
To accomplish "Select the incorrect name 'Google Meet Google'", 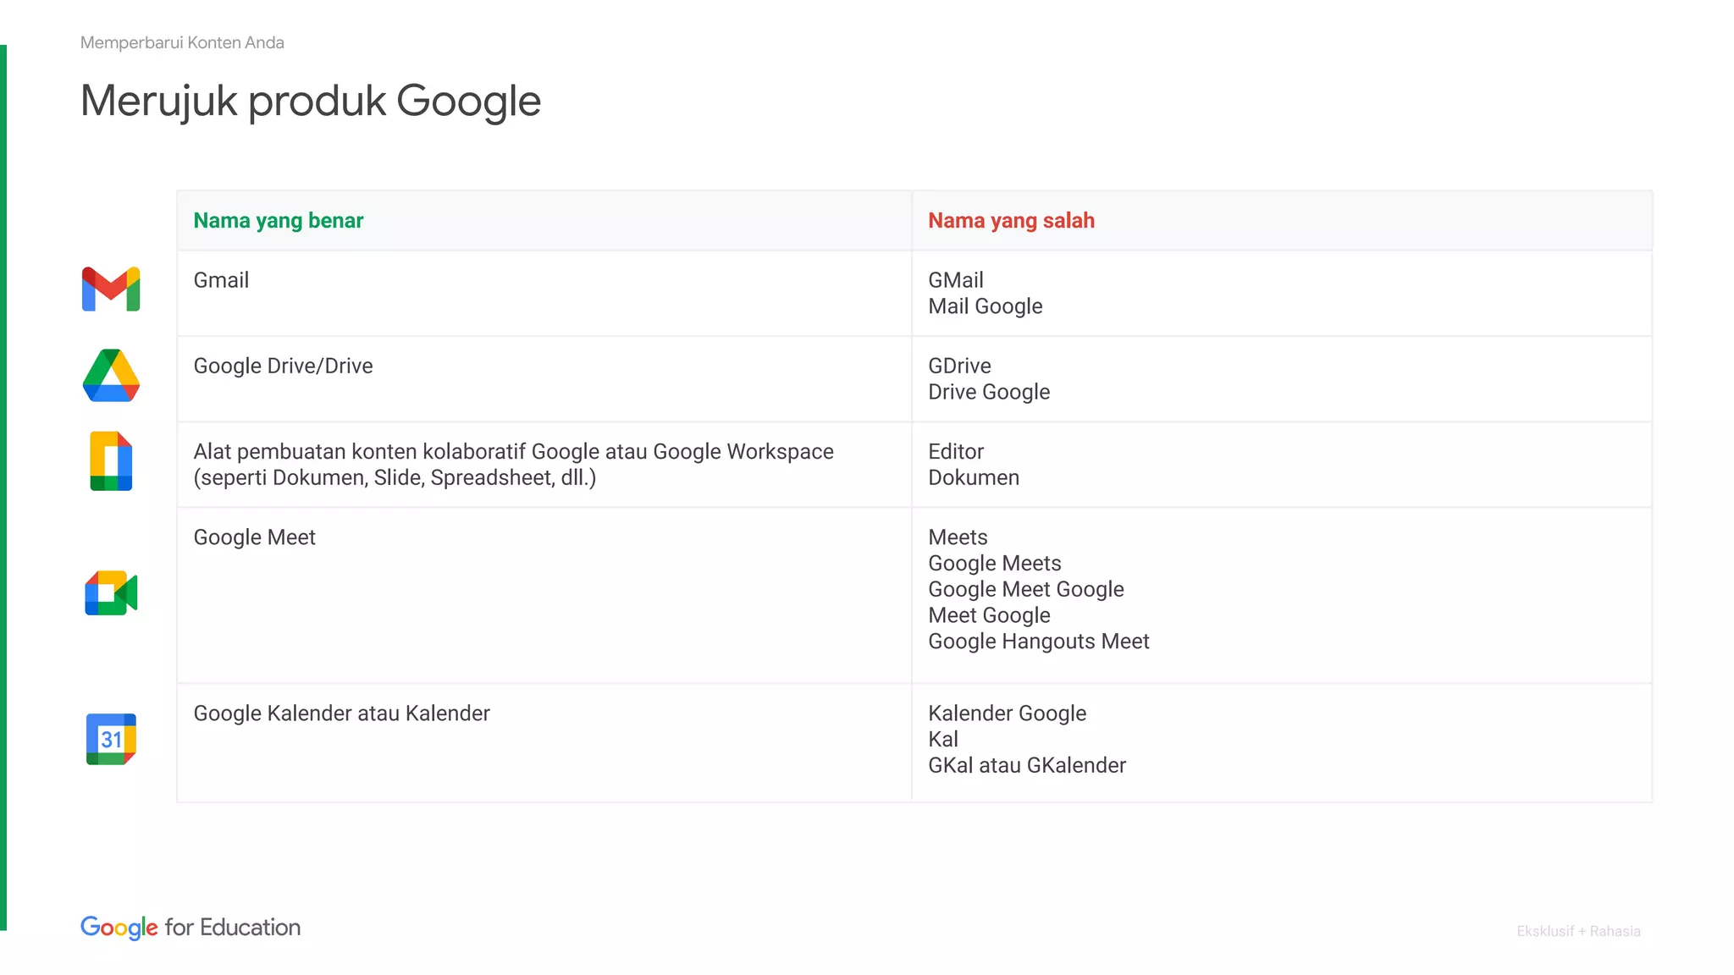I will tap(1026, 590).
